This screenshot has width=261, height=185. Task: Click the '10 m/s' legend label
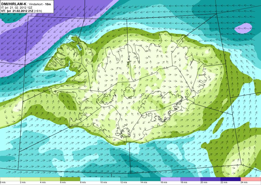(x=104, y=182)
